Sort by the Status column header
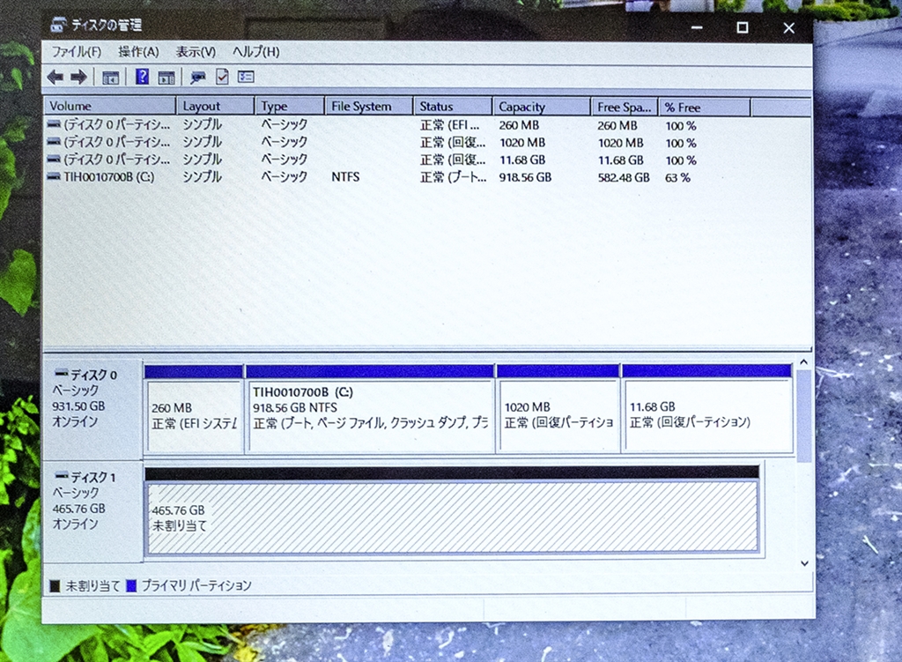902x662 pixels. tap(454, 106)
